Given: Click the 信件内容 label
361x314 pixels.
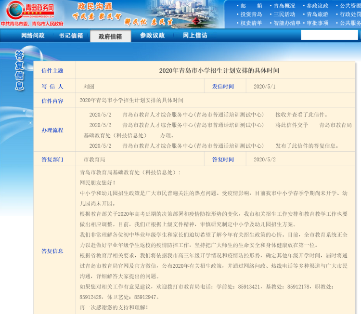Looking at the screenshot, I should point(52,101).
